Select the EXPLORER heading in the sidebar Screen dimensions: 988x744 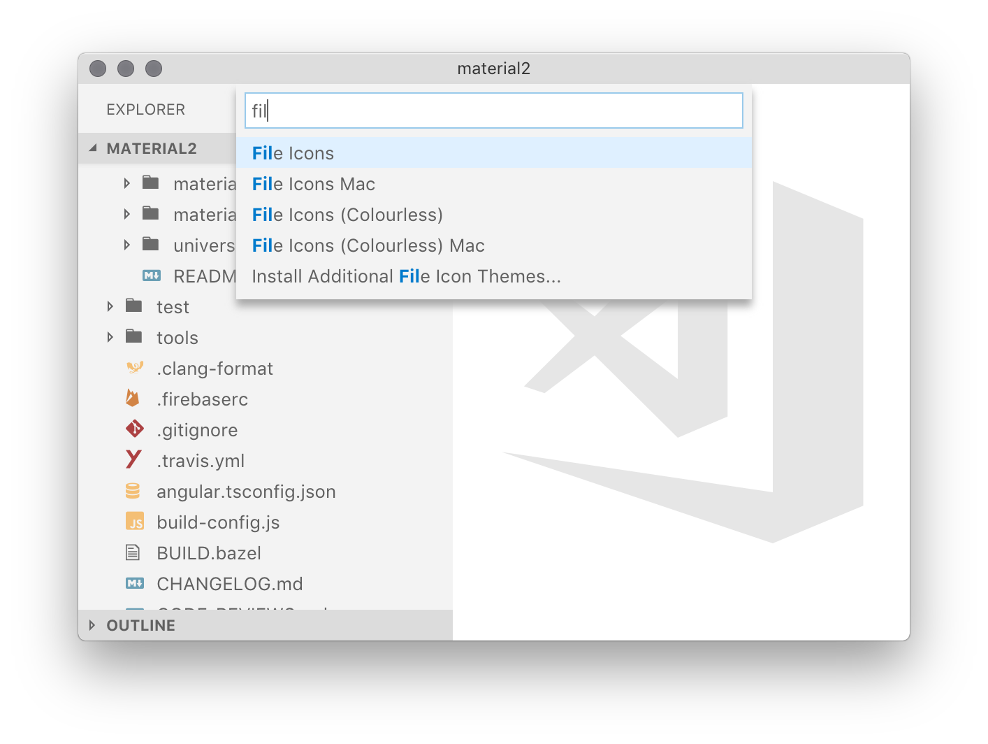[x=145, y=109]
